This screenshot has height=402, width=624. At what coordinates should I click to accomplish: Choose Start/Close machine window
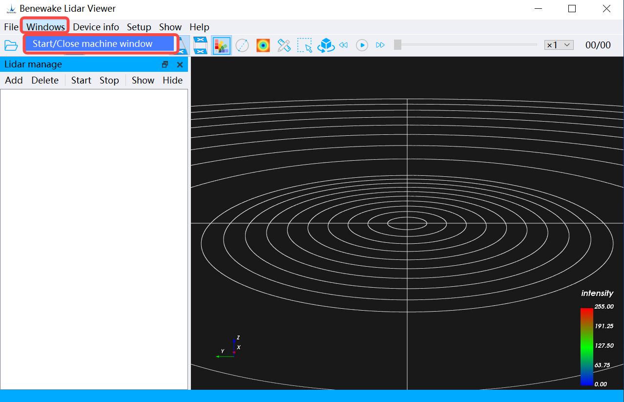[x=100, y=43]
